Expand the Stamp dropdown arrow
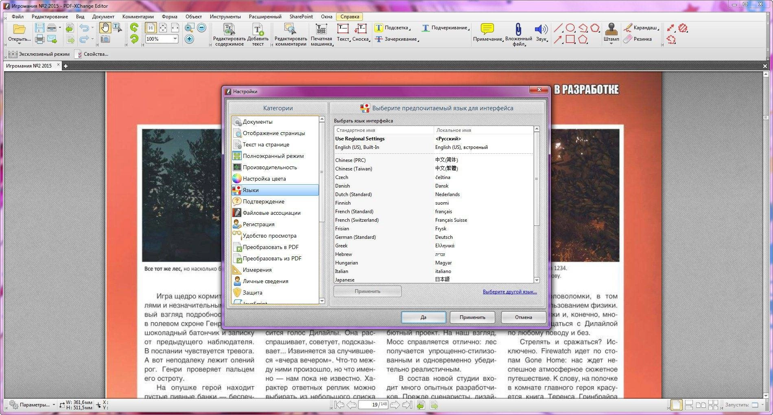 (x=611, y=44)
